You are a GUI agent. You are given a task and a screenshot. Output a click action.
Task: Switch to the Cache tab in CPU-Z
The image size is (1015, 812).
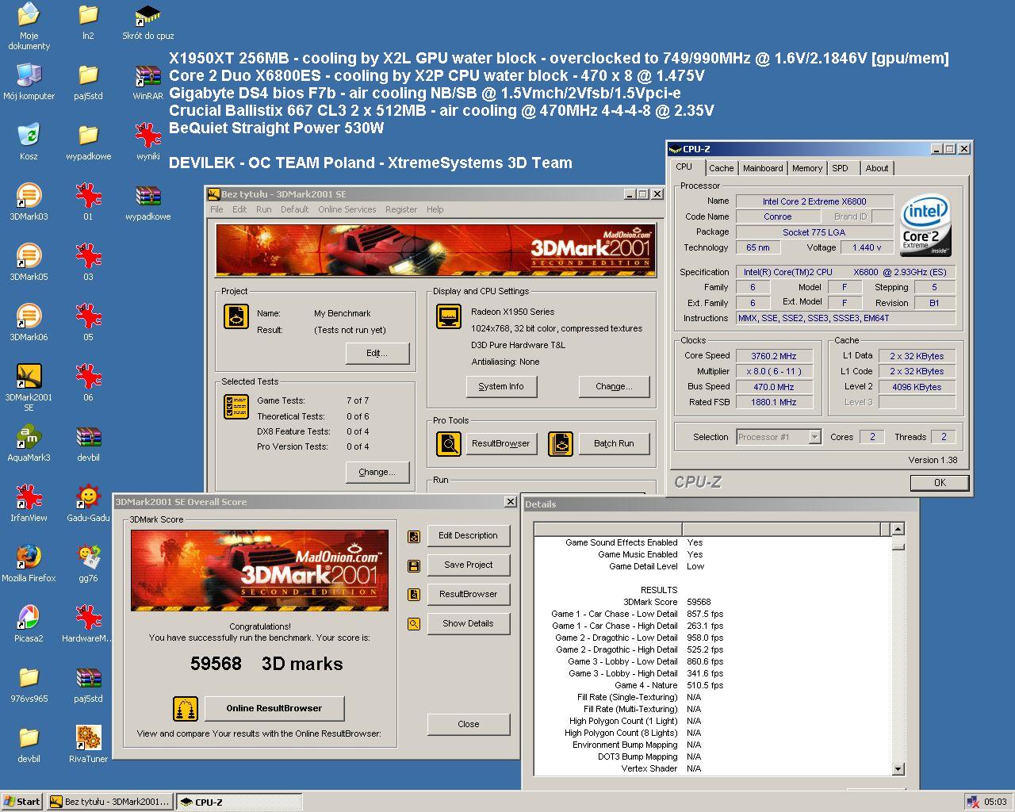[721, 168]
